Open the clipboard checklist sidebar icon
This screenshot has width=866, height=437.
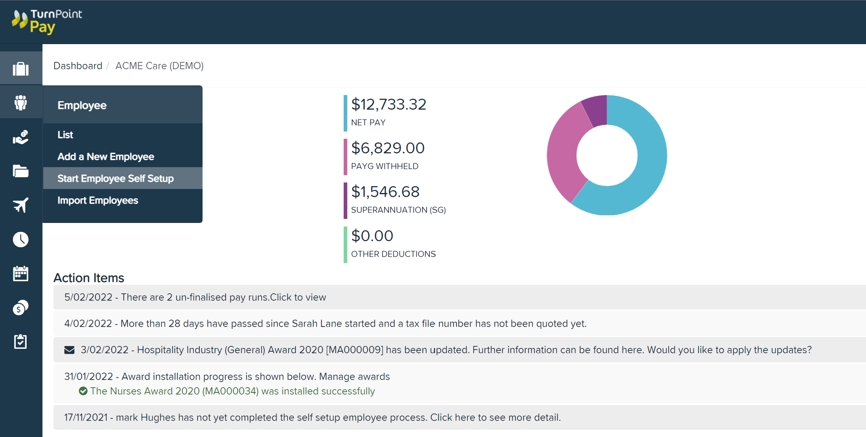point(21,342)
